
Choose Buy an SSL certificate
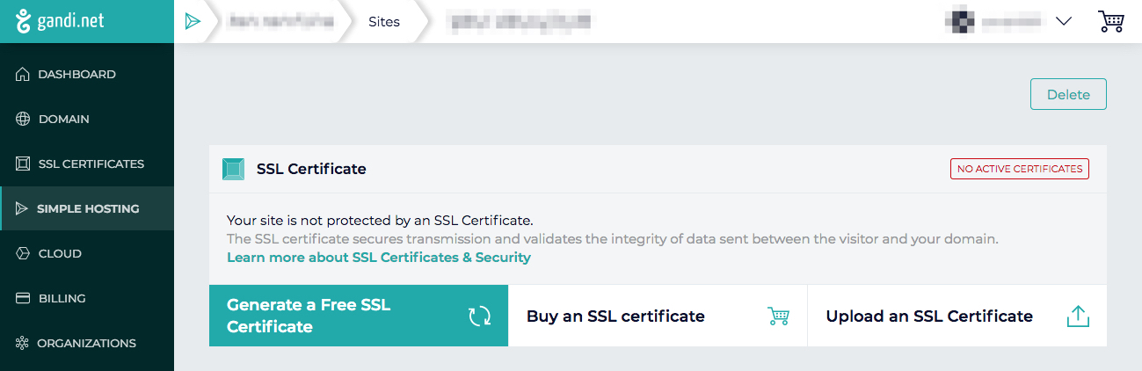pyautogui.click(x=657, y=316)
